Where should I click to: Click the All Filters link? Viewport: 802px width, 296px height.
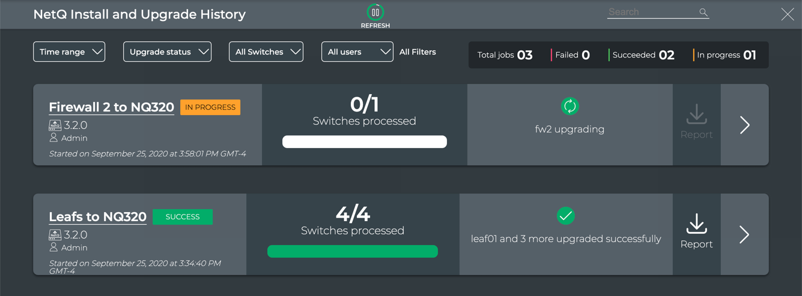click(x=418, y=52)
